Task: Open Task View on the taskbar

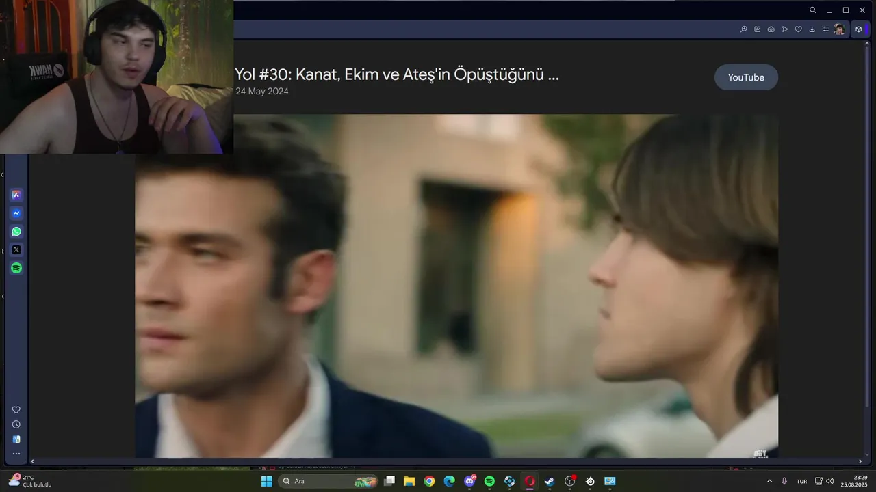Action: coord(389,481)
